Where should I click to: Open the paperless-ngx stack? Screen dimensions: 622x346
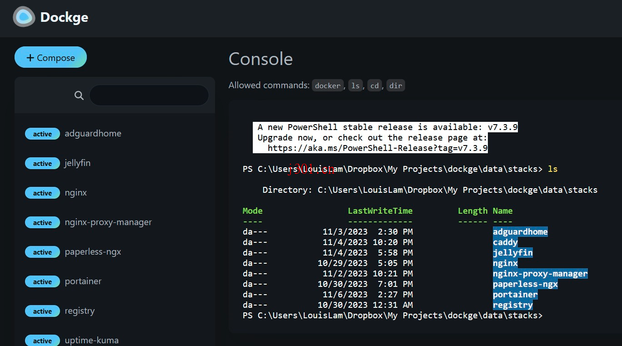coord(93,252)
